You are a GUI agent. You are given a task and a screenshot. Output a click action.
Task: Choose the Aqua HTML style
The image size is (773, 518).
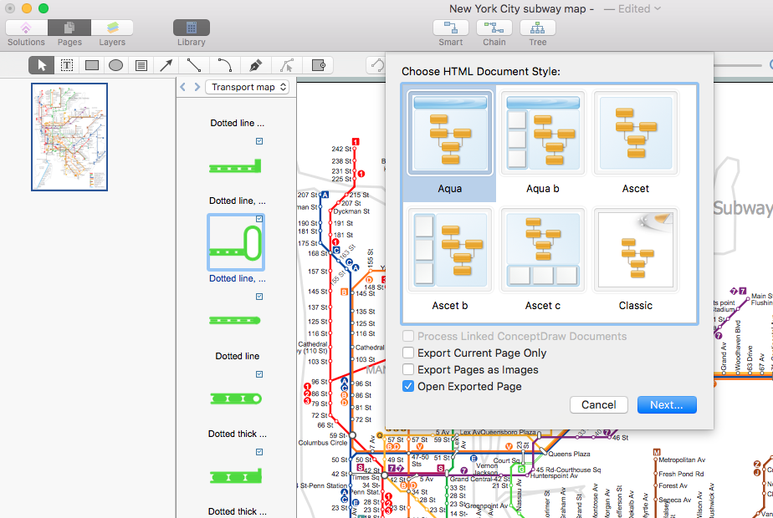449,143
